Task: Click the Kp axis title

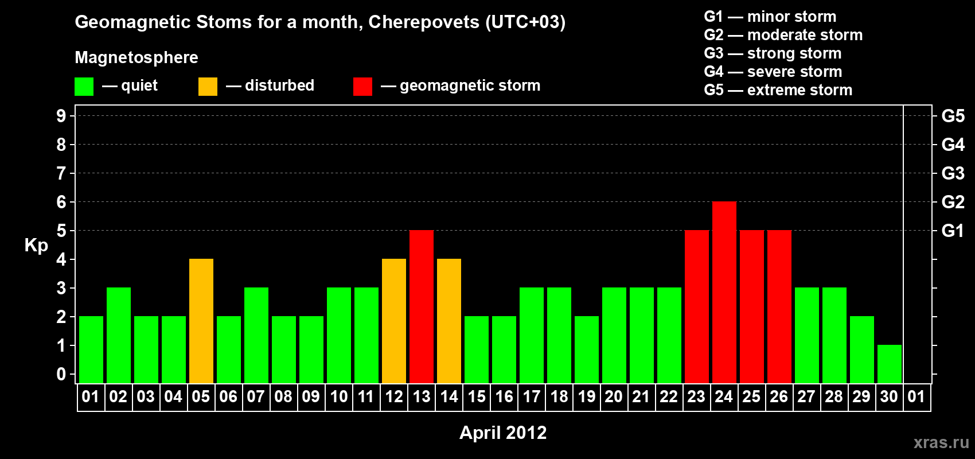Action: [x=36, y=246]
